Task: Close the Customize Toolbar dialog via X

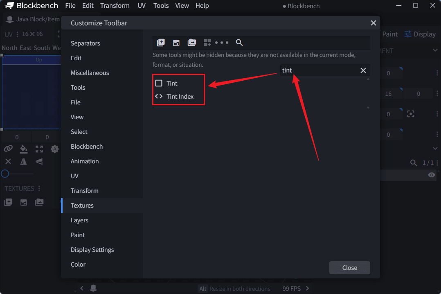Action: click(x=373, y=23)
